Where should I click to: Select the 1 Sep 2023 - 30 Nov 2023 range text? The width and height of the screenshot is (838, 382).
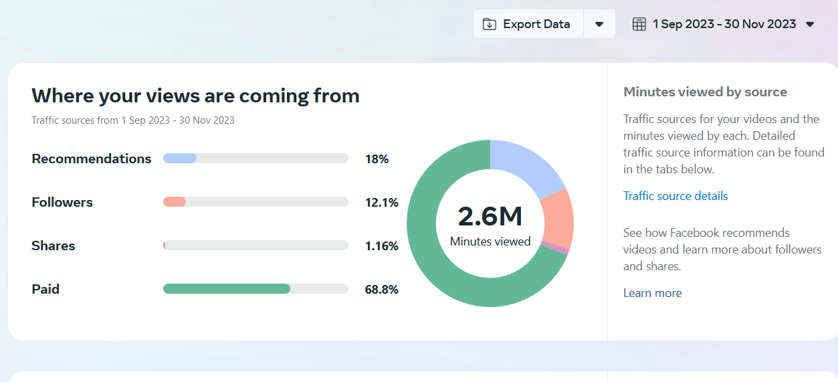(x=724, y=24)
